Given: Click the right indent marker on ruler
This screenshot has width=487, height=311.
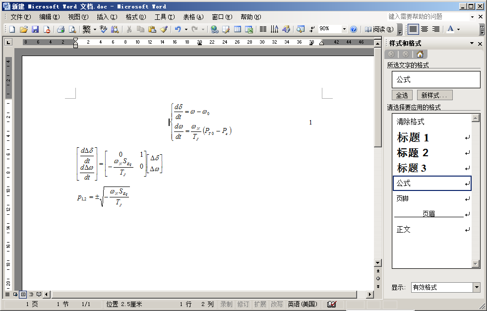Looking at the screenshot, I should 321,43.
